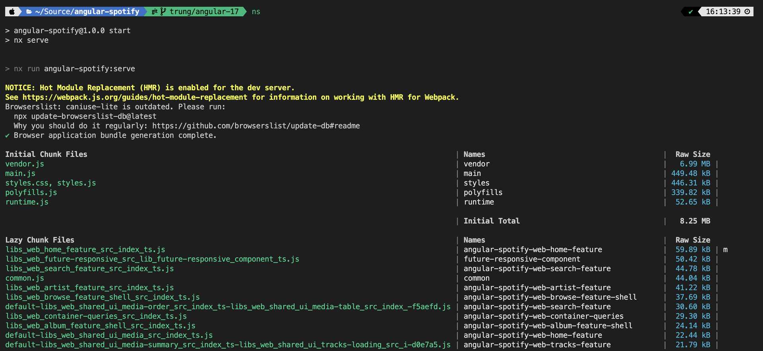The width and height of the screenshot is (763, 351).
Task: Click the 446.31 kB styles size
Action: 691,183
